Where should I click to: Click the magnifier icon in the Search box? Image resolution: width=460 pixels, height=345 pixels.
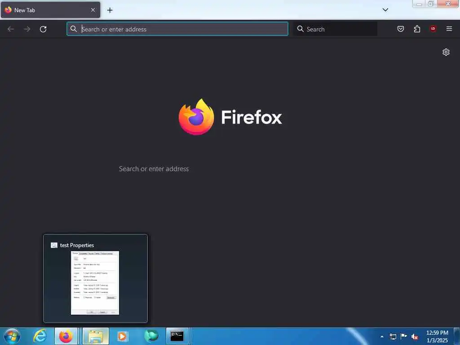[301, 29]
